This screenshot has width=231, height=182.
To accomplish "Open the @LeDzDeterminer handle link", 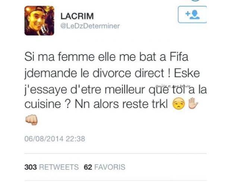I will point(90,26).
